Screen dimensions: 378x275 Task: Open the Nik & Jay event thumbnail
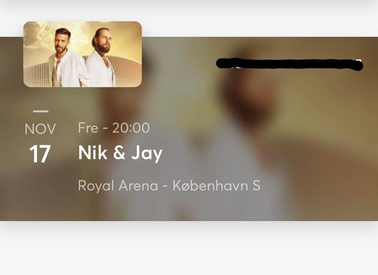82,54
